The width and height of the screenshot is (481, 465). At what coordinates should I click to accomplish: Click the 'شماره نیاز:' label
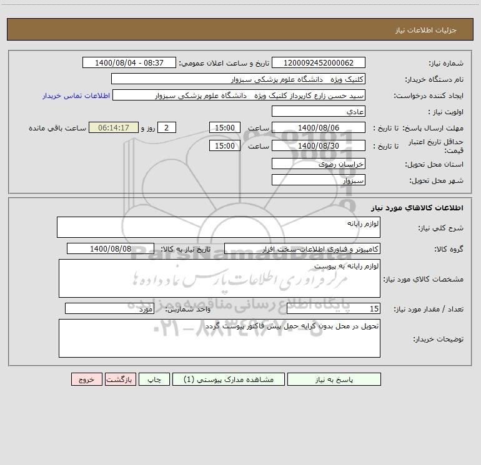pos(446,63)
